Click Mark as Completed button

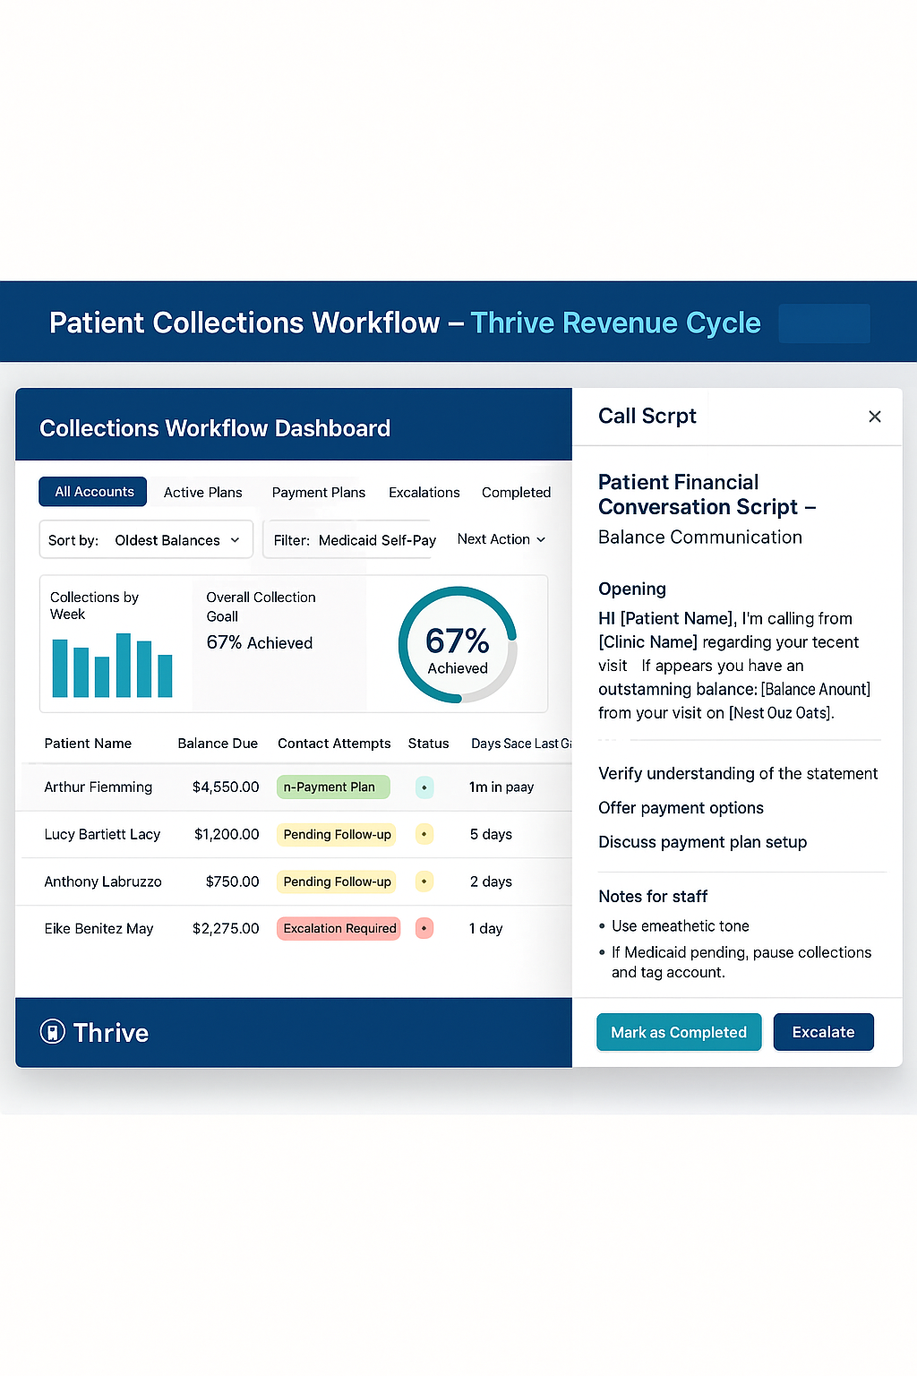679,1032
